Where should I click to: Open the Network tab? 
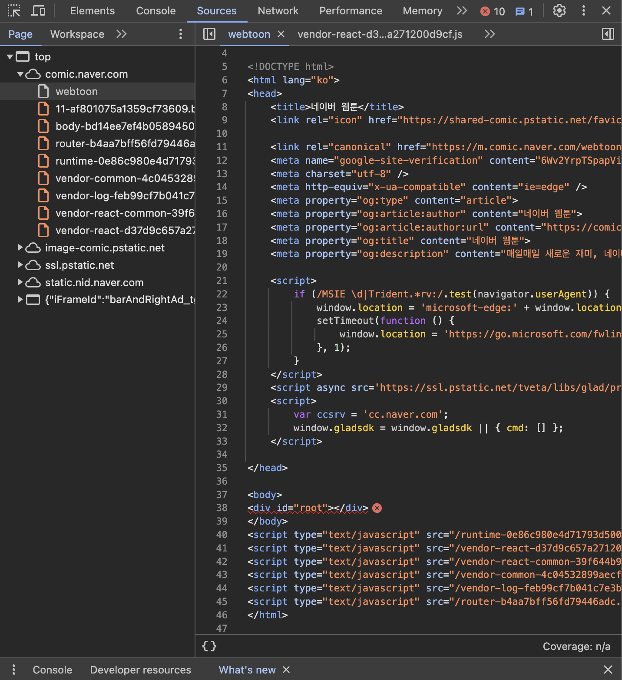(278, 11)
